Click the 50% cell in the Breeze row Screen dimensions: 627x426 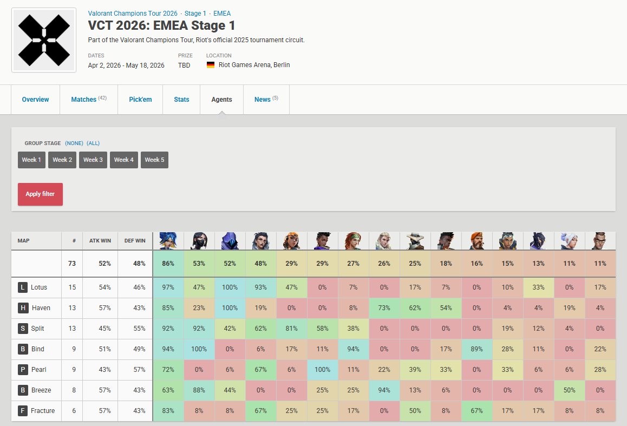pos(569,390)
